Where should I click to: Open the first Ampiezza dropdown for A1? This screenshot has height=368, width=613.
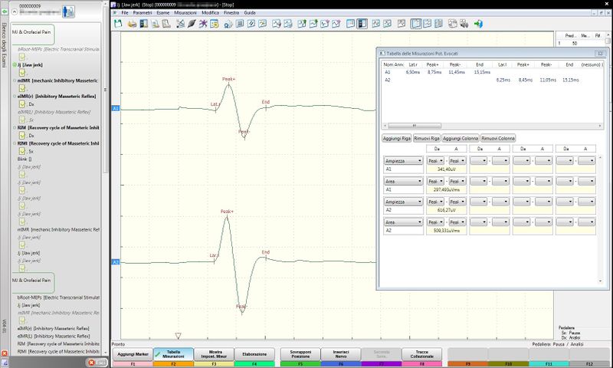pyautogui.click(x=403, y=160)
